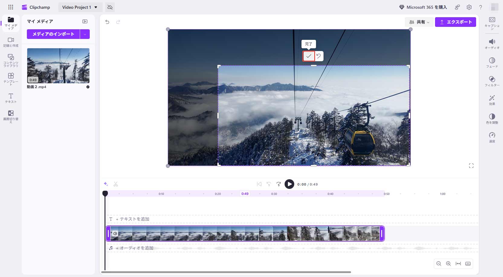This screenshot has width=503, height=277.
Task: Open the フェード panel
Action: coord(492,62)
